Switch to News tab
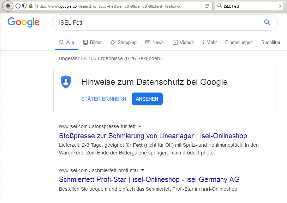The width and height of the screenshot is (287, 203). 155,42
